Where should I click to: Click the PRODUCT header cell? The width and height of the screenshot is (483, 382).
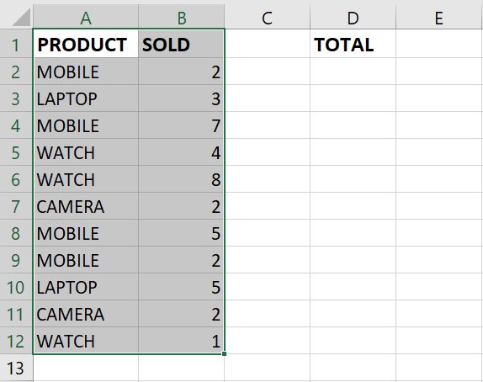coord(86,44)
